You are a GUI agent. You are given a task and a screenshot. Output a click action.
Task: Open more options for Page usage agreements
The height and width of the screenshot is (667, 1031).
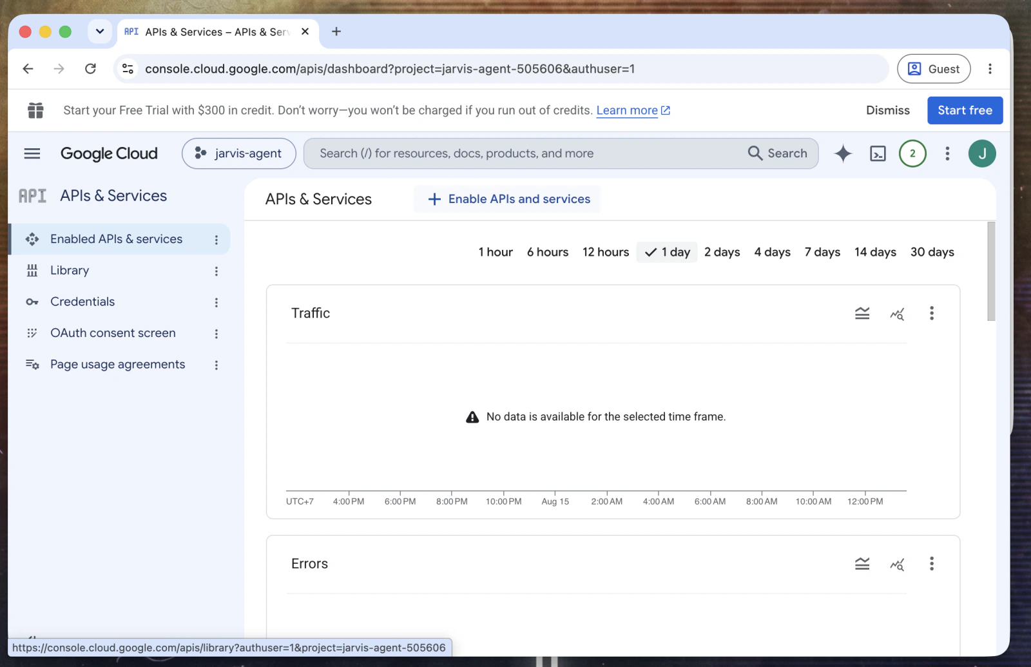pos(217,365)
